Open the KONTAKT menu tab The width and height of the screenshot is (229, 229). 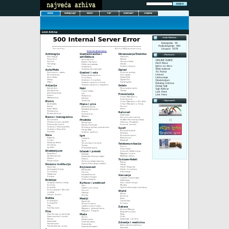(x=129, y=13)
